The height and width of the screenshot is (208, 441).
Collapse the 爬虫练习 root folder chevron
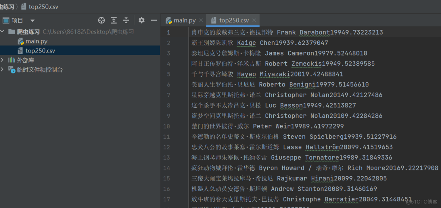pyautogui.click(x=3, y=32)
